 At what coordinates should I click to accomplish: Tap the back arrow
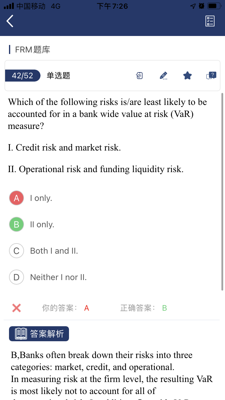[x=10, y=21]
